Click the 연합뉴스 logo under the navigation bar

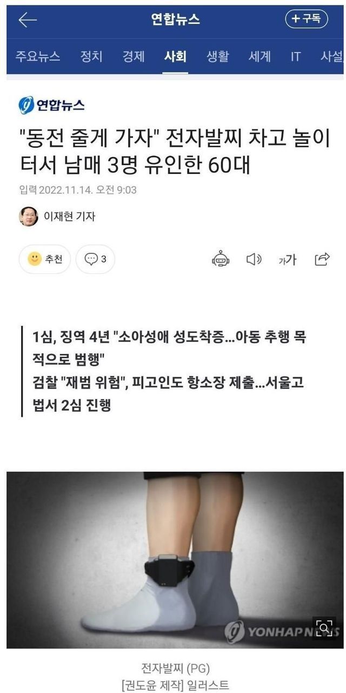(x=52, y=104)
